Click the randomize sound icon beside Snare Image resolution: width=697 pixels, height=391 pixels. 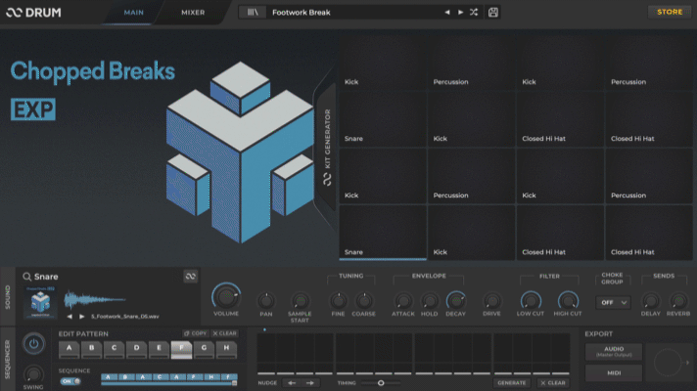tap(191, 276)
